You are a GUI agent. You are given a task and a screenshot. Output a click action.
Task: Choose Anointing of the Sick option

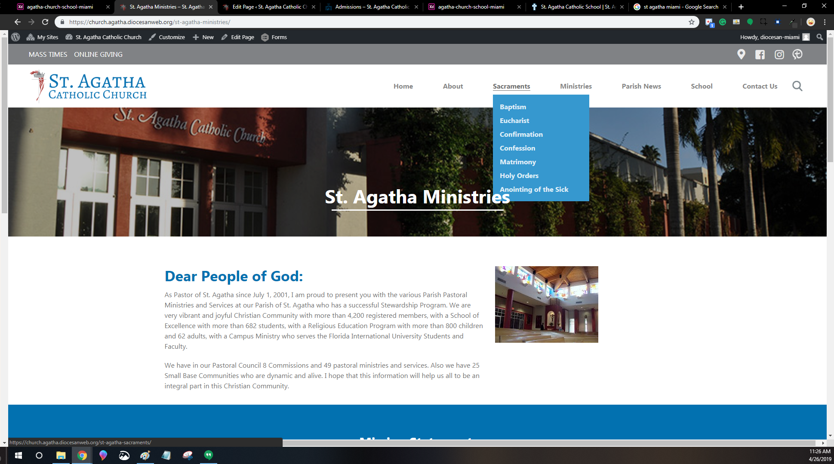[x=534, y=189]
